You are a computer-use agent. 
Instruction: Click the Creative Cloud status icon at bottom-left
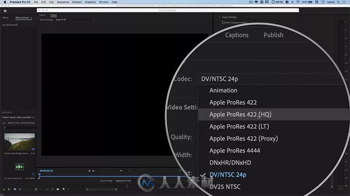point(1,194)
